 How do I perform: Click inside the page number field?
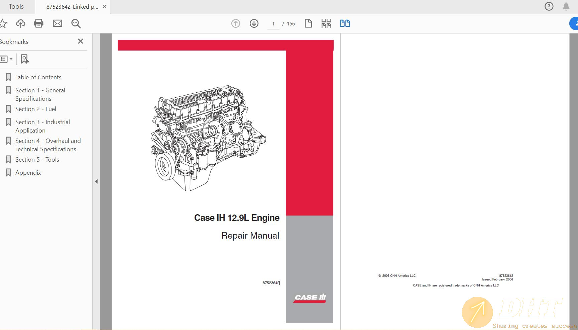(273, 23)
